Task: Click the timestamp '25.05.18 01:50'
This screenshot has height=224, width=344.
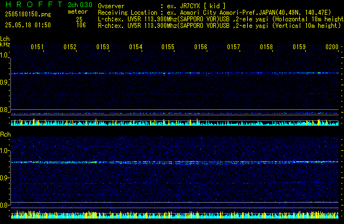Action: click(28, 25)
